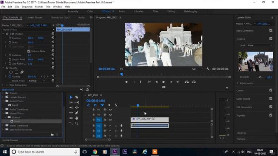Viewport: 278px width, 156px height.
Task: Open timeline display settings wrench
Action: coord(116,105)
